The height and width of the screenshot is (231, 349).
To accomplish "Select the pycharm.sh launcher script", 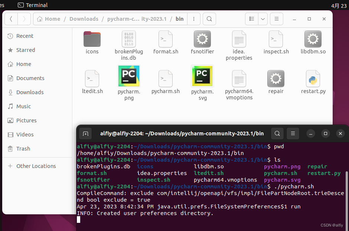I will coord(165,79).
